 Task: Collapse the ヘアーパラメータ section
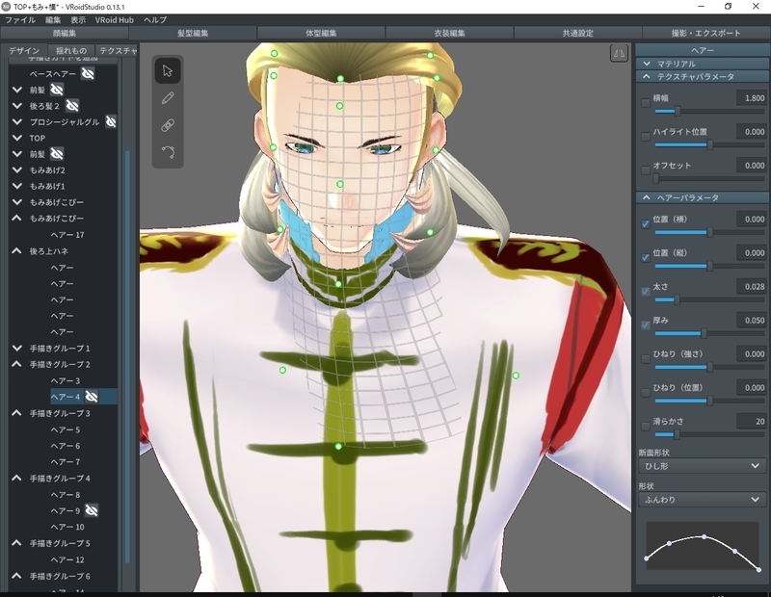click(702, 197)
